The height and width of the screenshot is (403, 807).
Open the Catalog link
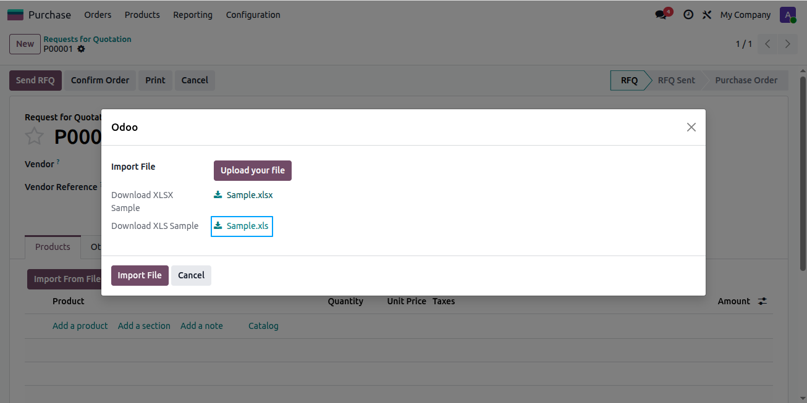click(x=263, y=326)
